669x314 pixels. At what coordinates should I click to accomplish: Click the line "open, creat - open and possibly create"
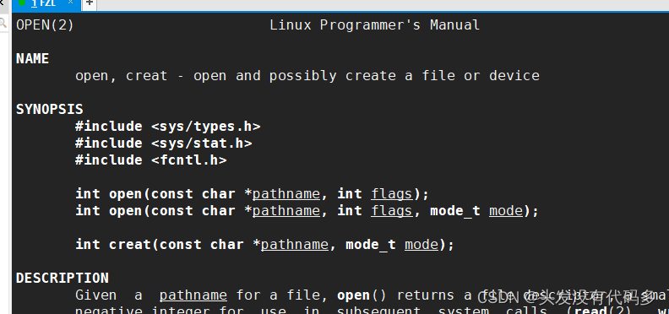click(307, 76)
